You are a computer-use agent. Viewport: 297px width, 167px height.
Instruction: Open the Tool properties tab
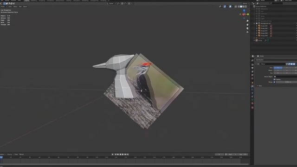252,60
